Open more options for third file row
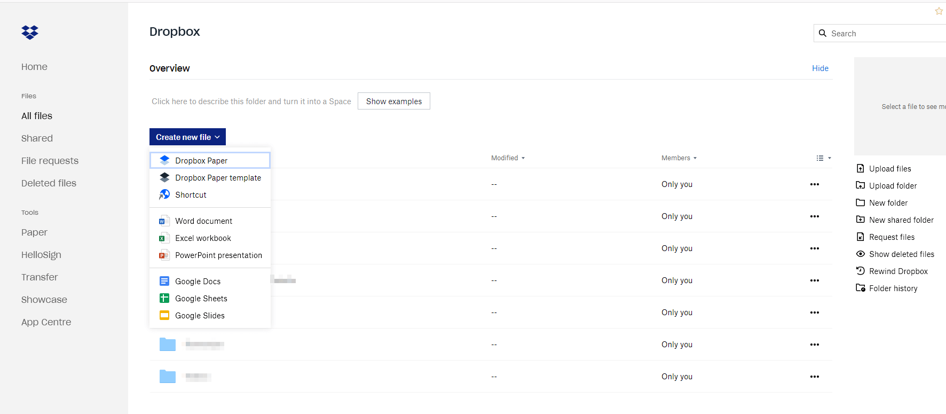 click(814, 248)
